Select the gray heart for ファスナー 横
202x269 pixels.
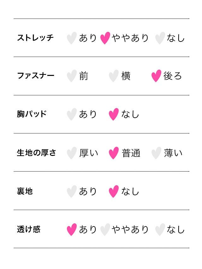point(114,76)
